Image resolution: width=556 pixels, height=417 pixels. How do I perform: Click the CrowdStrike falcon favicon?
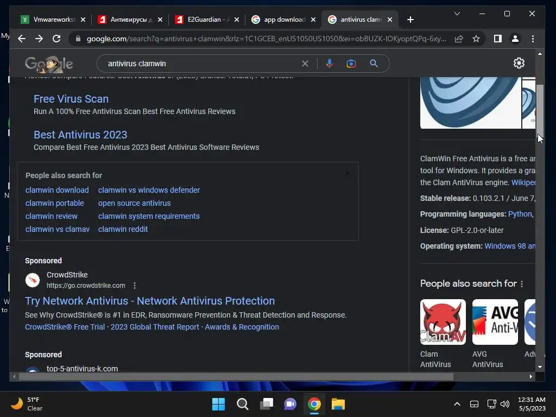pyautogui.click(x=32, y=280)
